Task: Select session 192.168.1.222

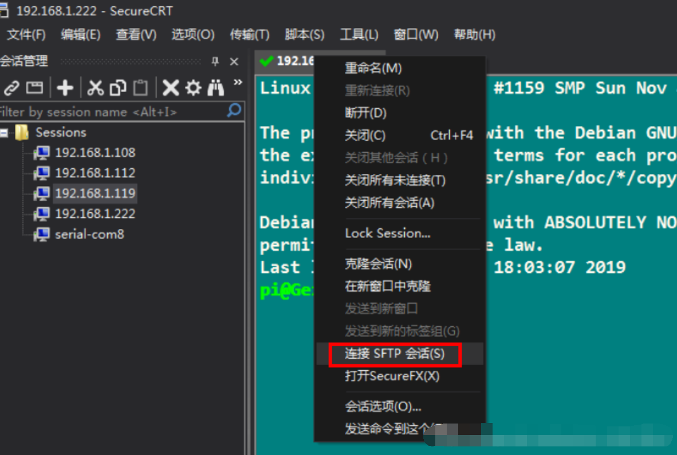Action: click(95, 214)
